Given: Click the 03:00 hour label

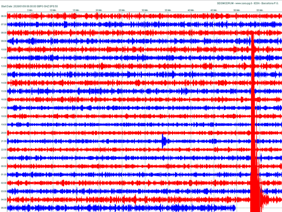Looking at the screenshot, I should pos(4,191).
